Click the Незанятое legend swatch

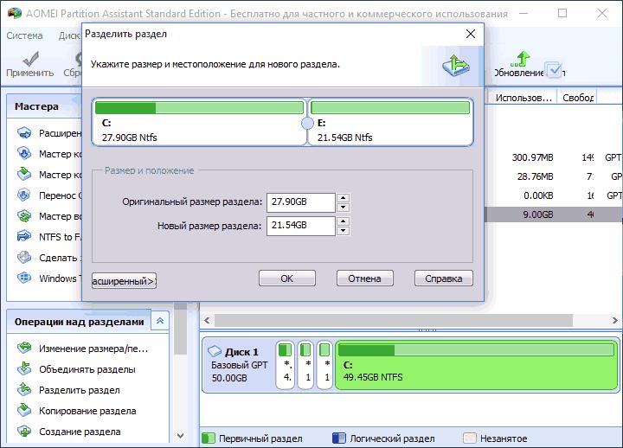click(470, 438)
